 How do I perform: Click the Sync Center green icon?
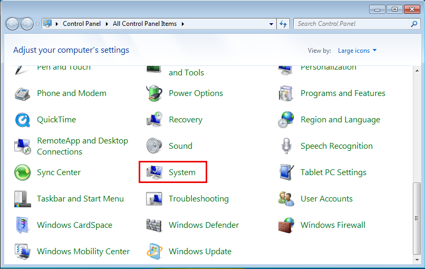22,172
